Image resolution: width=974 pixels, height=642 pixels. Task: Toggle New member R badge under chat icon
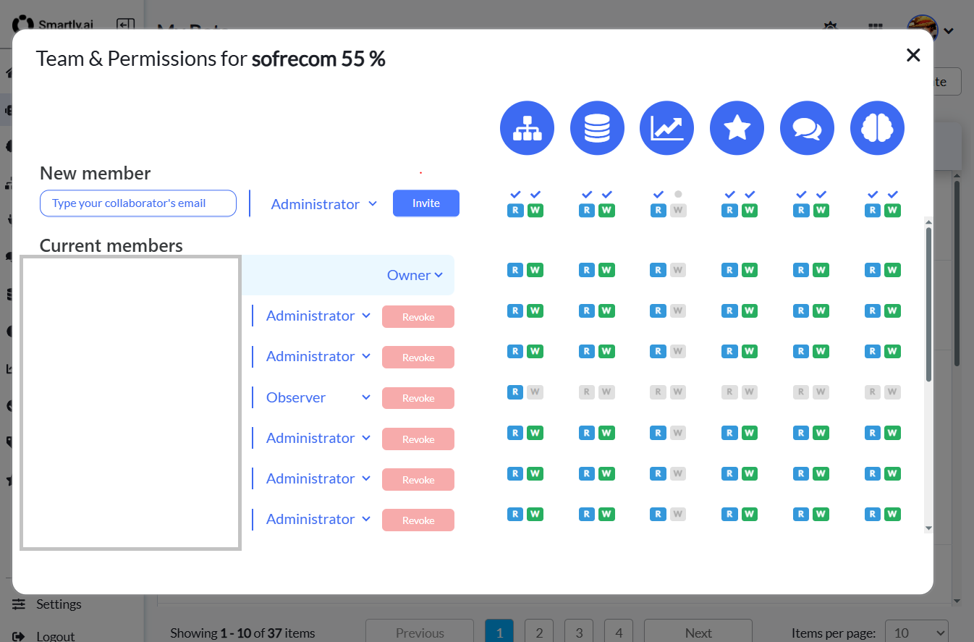click(x=801, y=211)
